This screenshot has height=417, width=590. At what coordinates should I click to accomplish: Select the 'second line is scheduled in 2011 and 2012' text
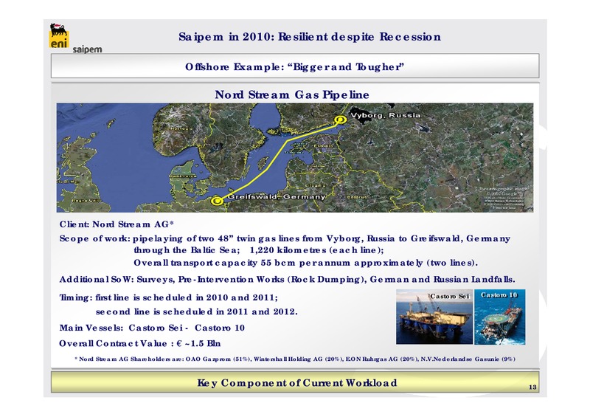click(196, 311)
